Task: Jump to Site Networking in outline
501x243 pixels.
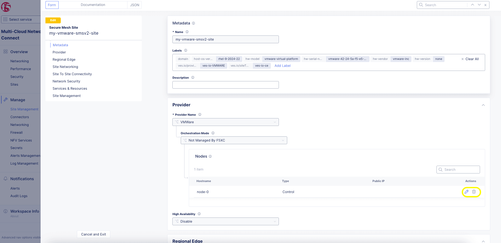Action: (x=65, y=67)
